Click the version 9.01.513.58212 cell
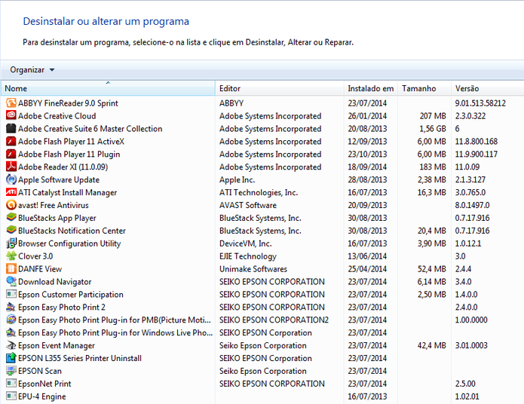Viewport: 524px width, 404px height. pyautogui.click(x=480, y=103)
